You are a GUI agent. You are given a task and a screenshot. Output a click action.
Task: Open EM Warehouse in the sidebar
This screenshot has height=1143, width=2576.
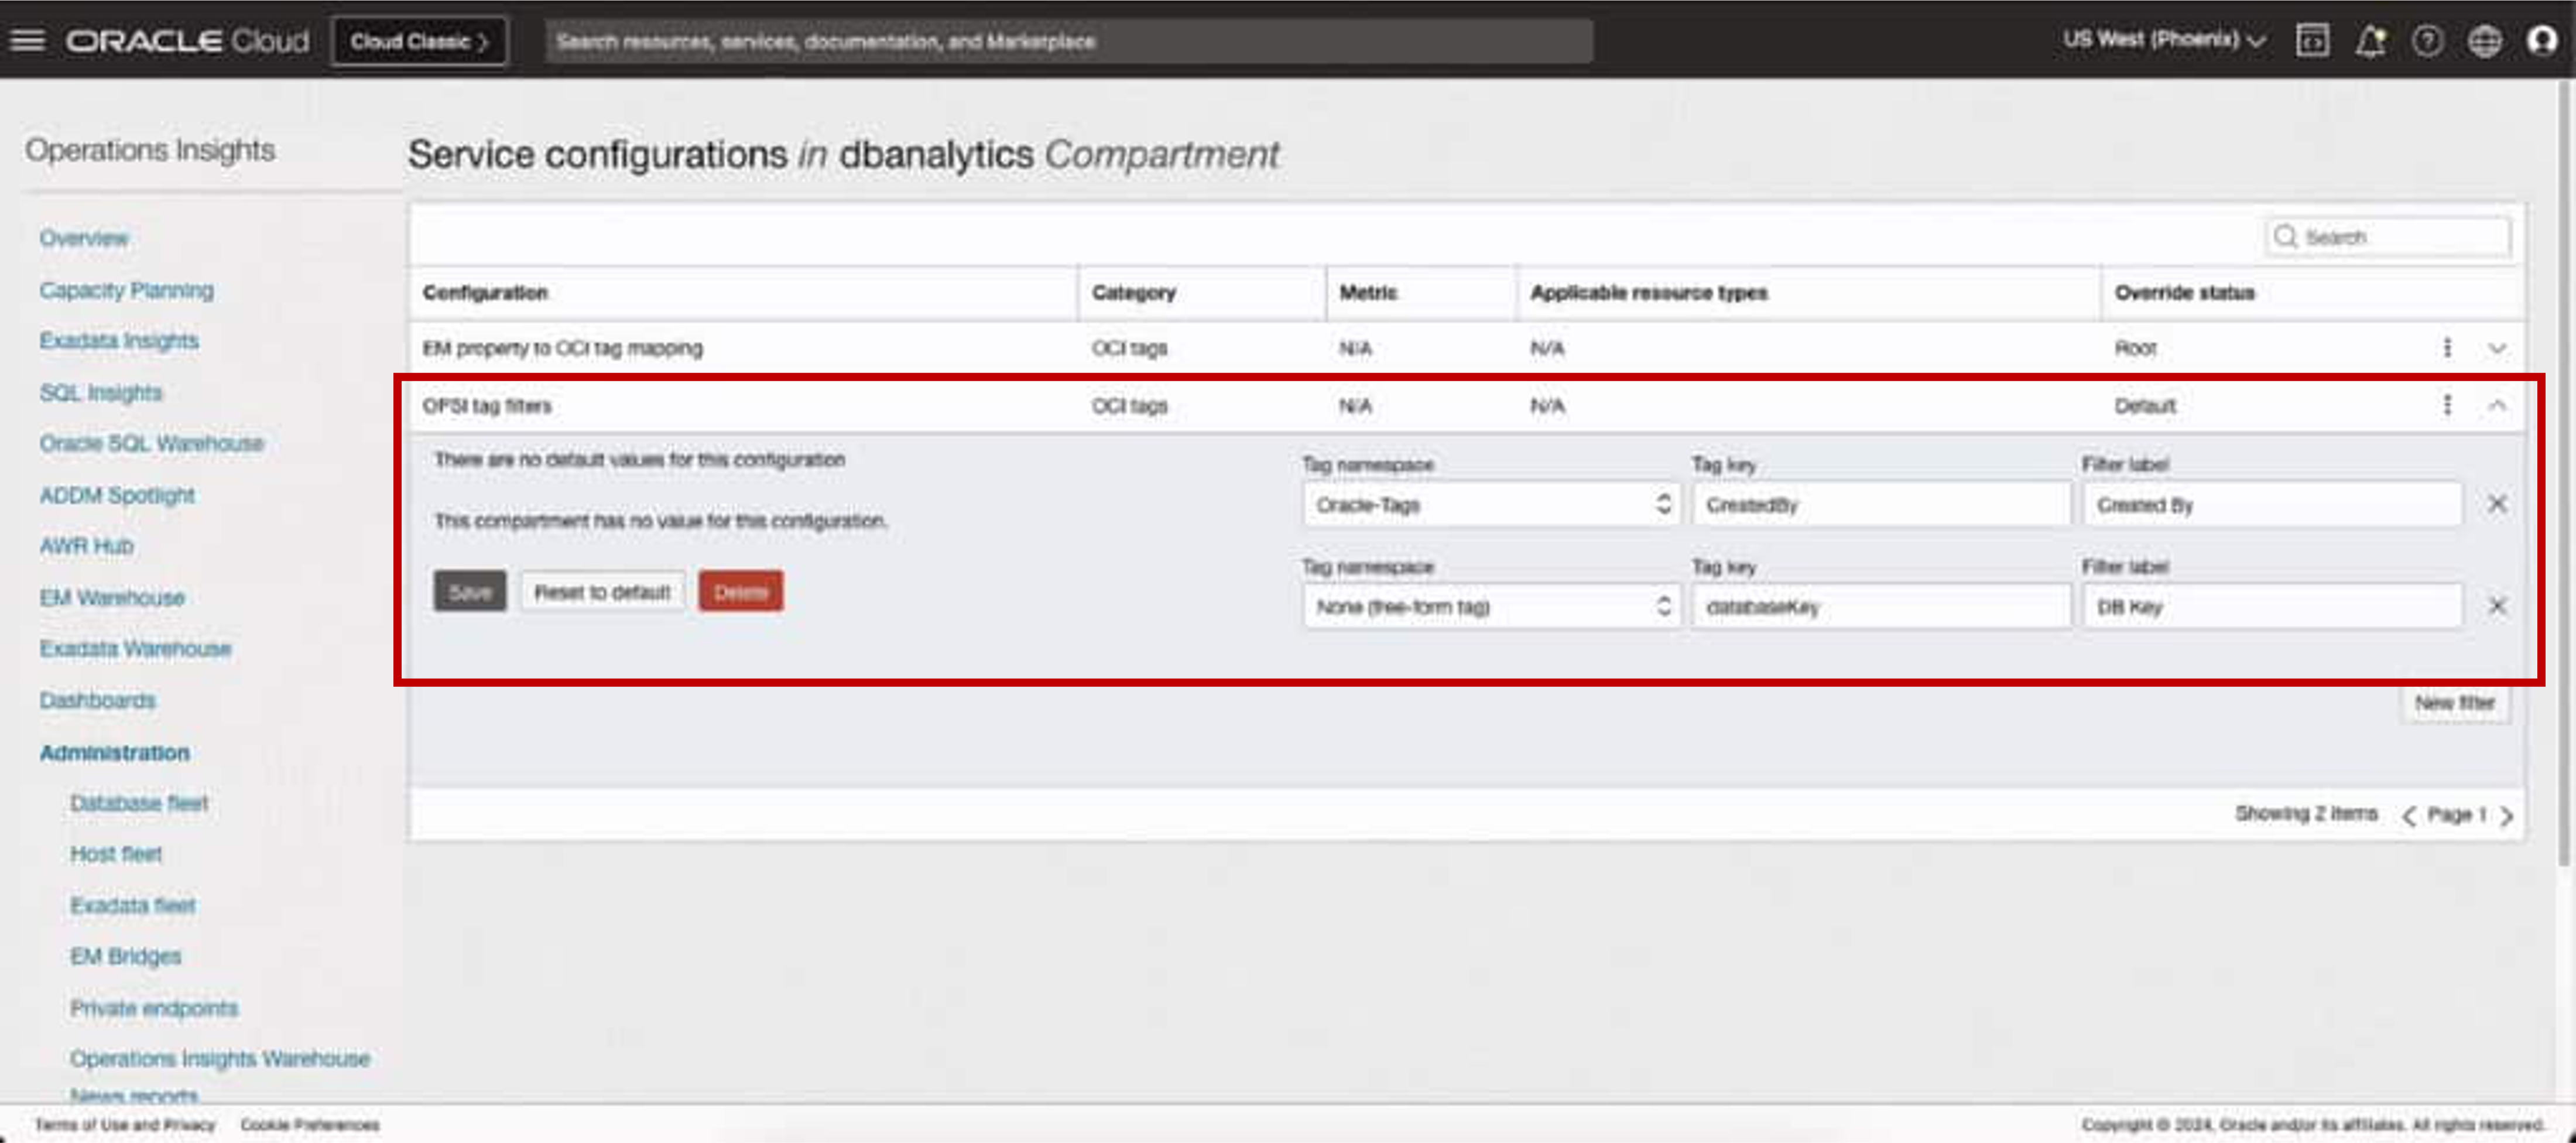pyautogui.click(x=112, y=597)
